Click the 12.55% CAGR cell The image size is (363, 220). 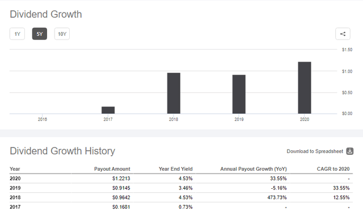[341, 197]
